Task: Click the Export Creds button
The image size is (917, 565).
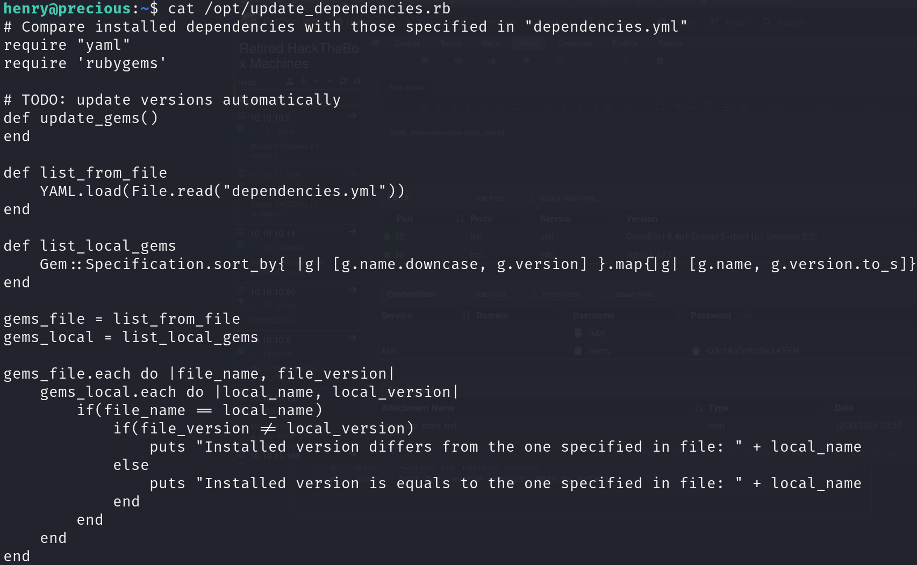Action: [x=630, y=295]
